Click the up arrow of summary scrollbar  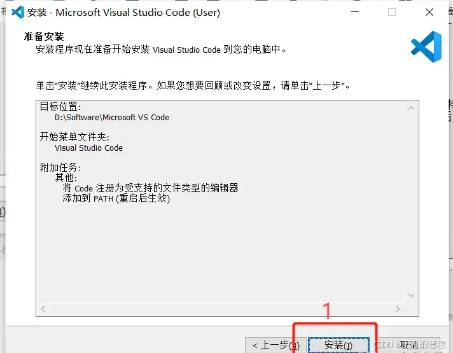412,108
